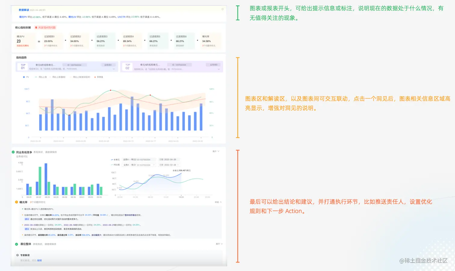Select the 过滤规则3 card with 56.21%
The height and width of the screenshot is (271, 455).
pos(105,41)
